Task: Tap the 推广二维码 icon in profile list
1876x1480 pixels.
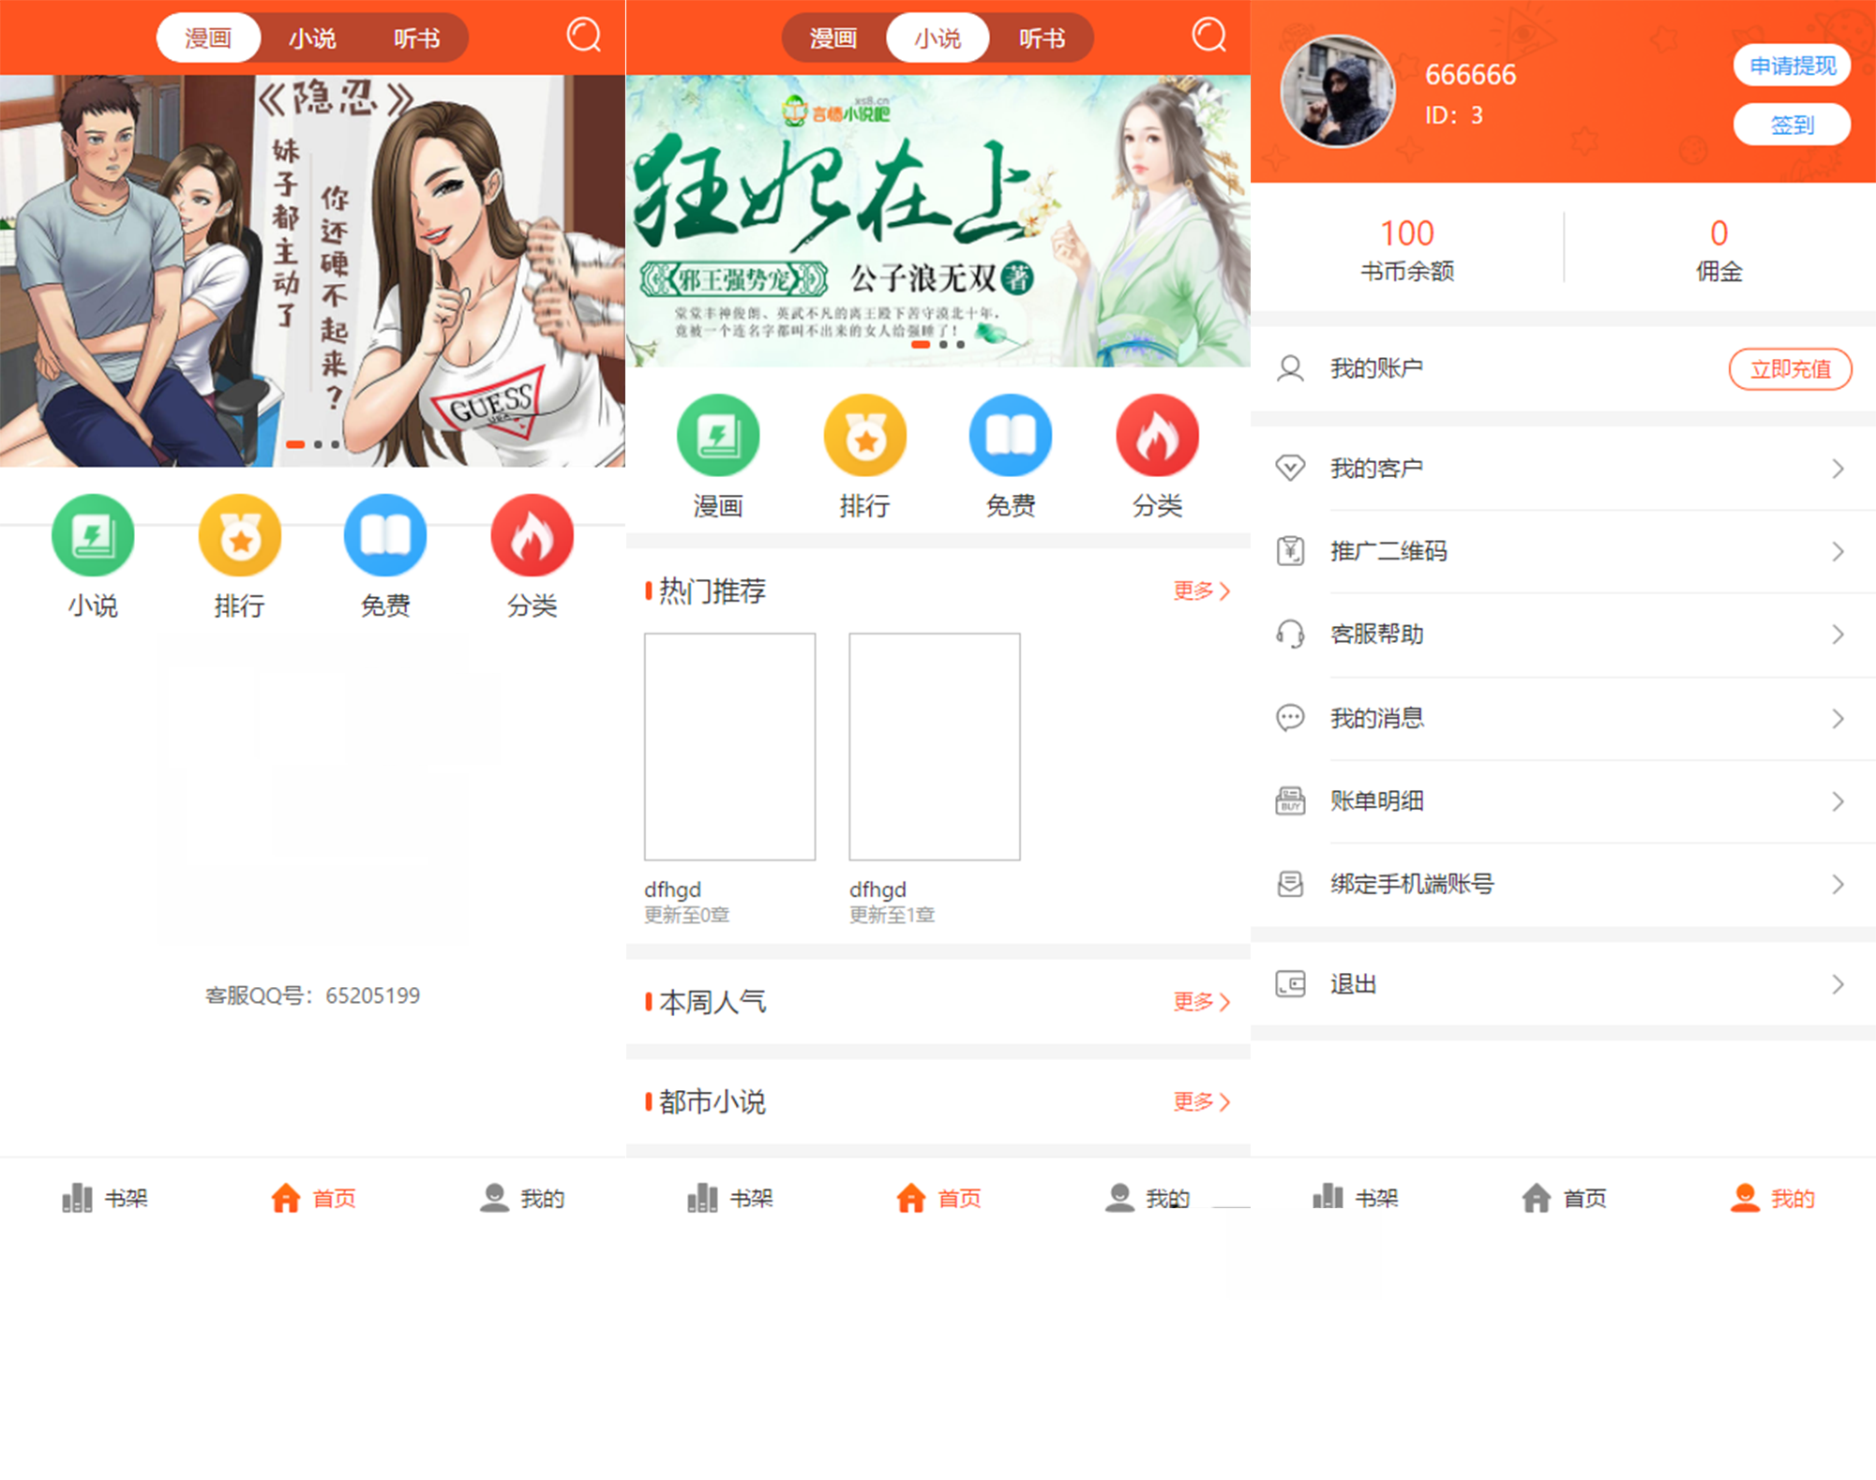Action: tap(1290, 551)
